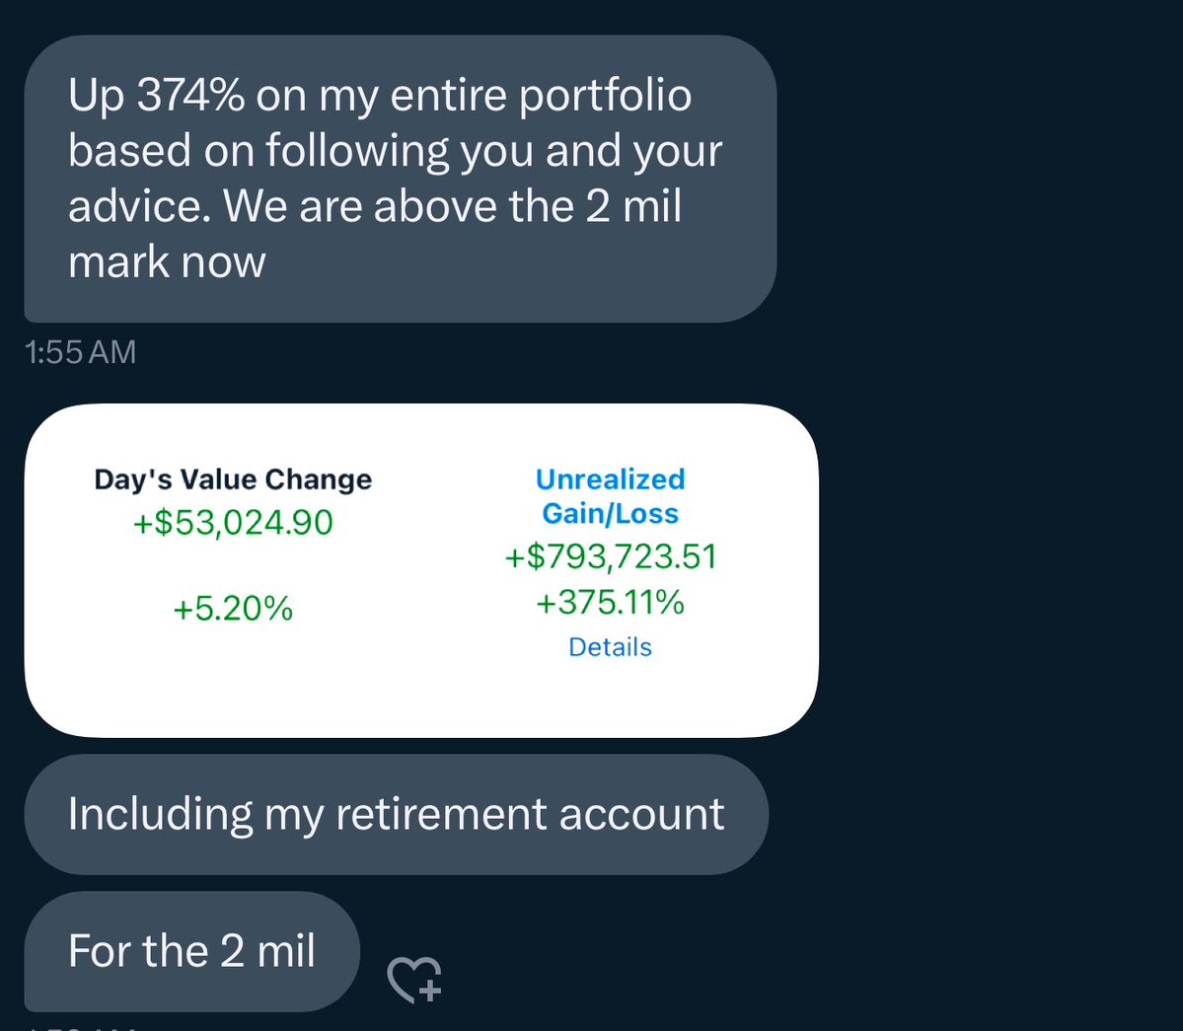Click the +$53,024.90 day change amount
Viewport: 1183px width, 1031px height.
[x=233, y=523]
